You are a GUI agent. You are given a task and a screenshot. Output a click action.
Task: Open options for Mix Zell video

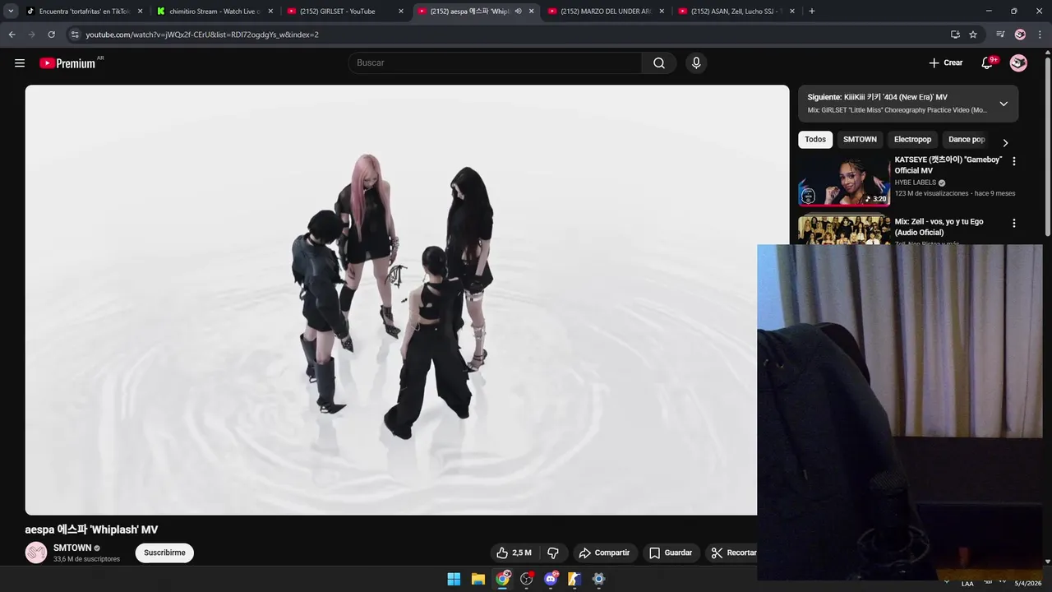(x=1013, y=223)
